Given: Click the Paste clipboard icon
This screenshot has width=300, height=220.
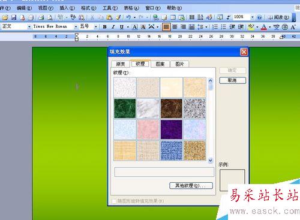Looking at the screenshot, I should (x=109, y=17).
